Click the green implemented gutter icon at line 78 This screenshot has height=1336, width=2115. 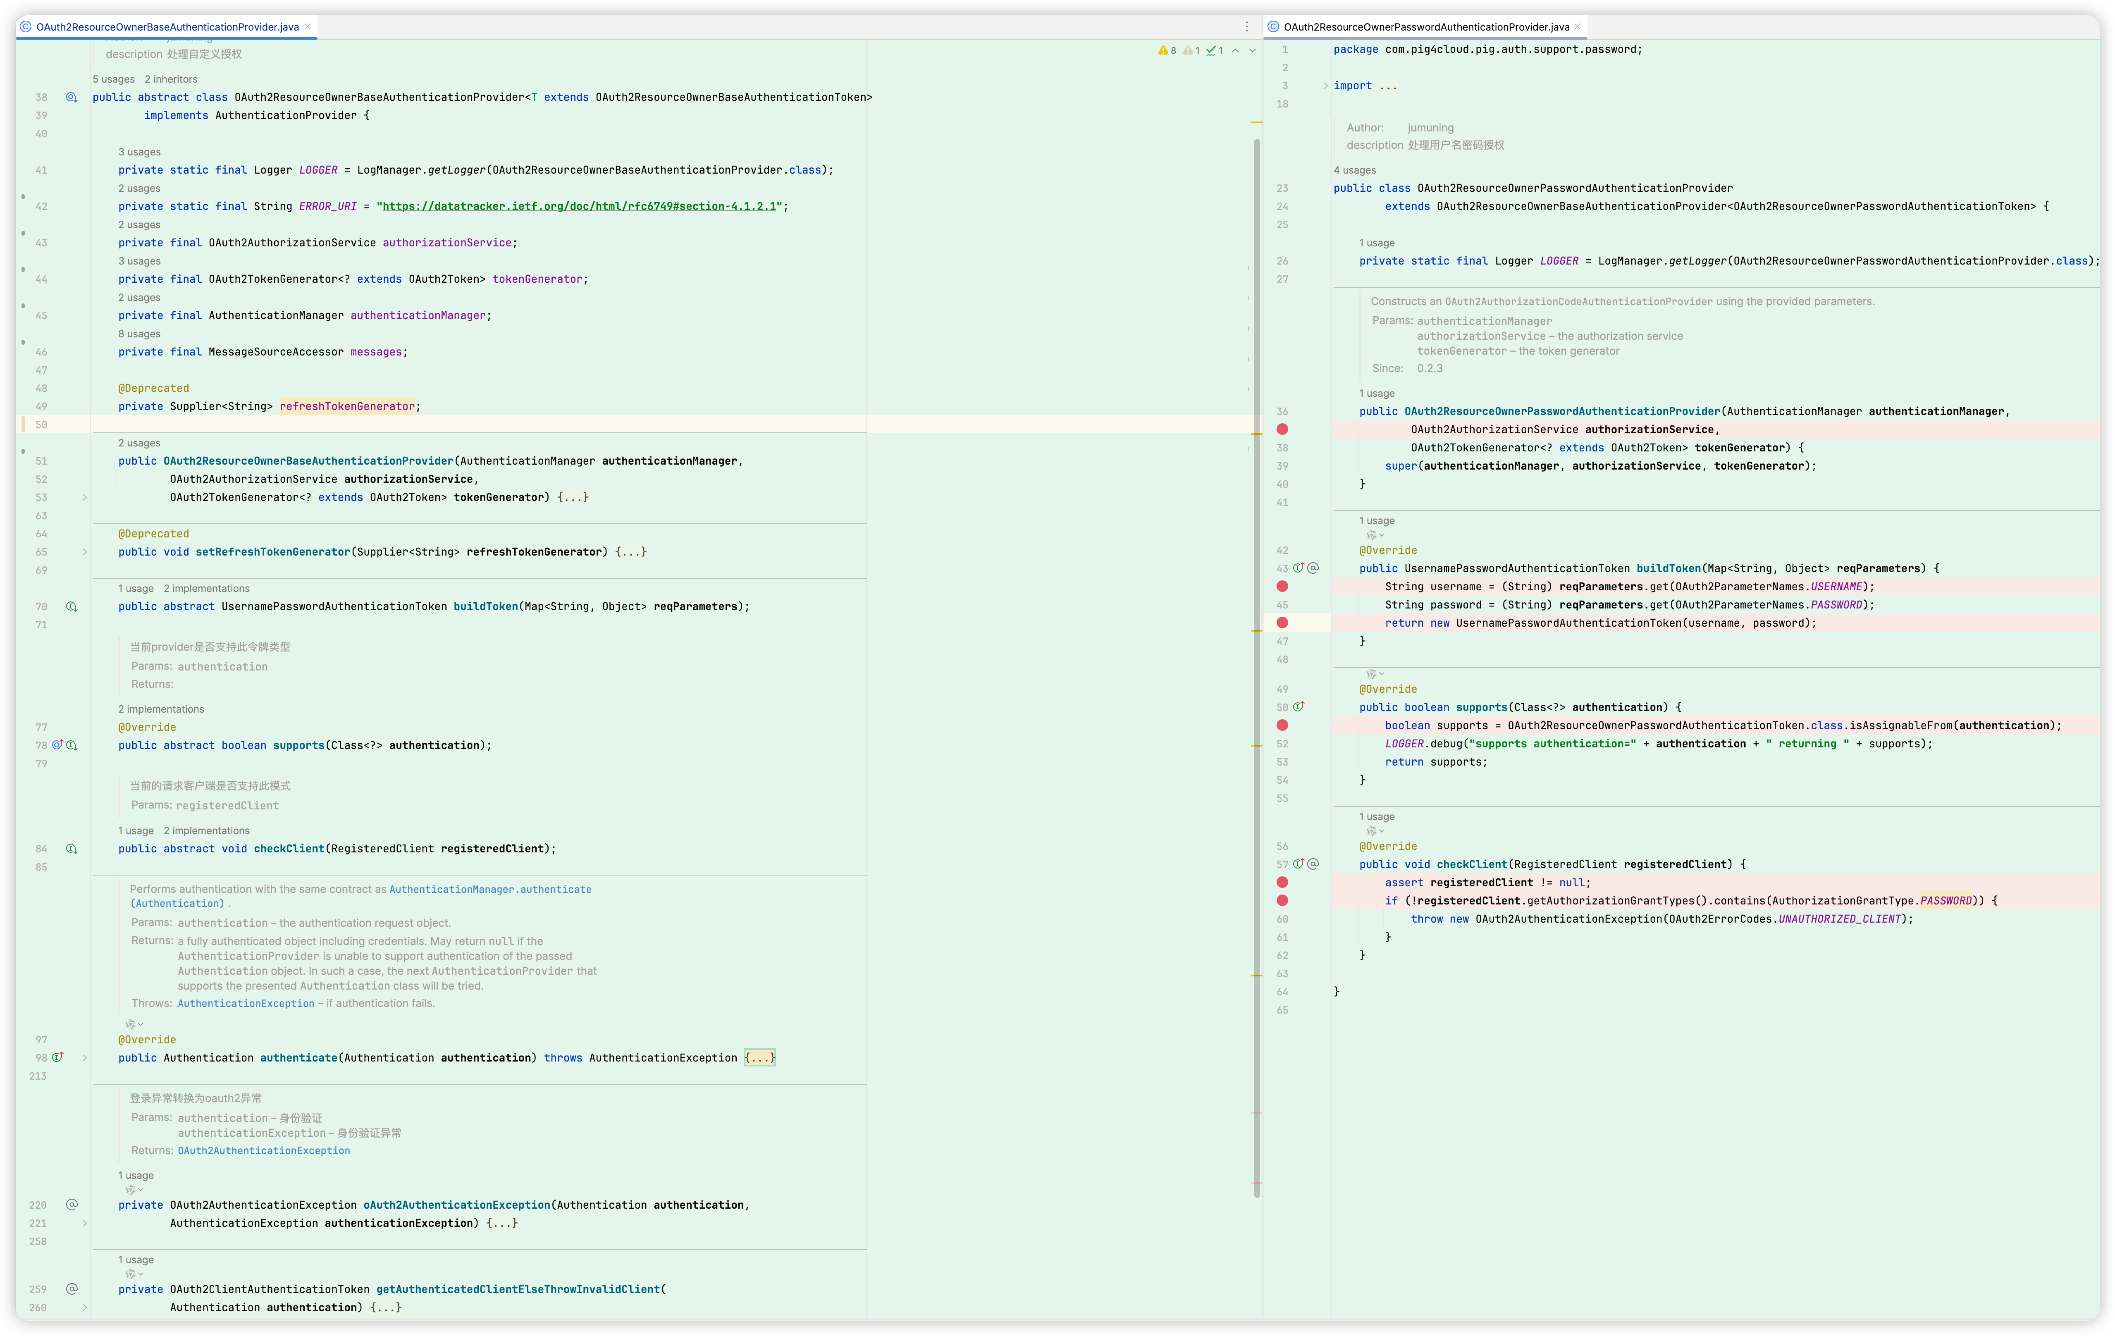72,745
